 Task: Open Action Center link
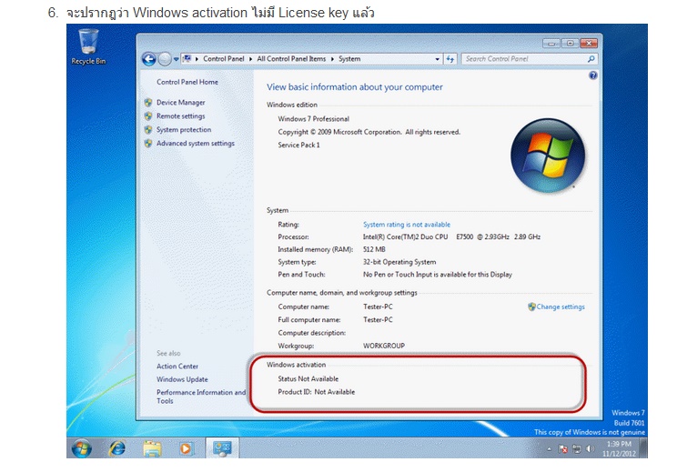(x=177, y=367)
